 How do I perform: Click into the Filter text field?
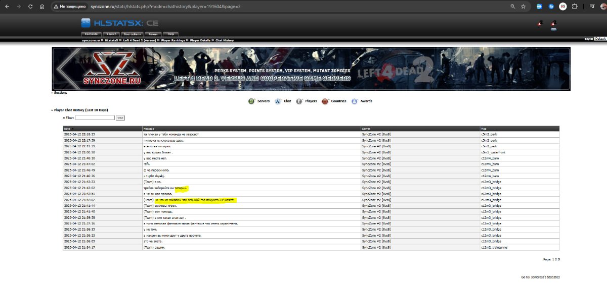coord(95,118)
